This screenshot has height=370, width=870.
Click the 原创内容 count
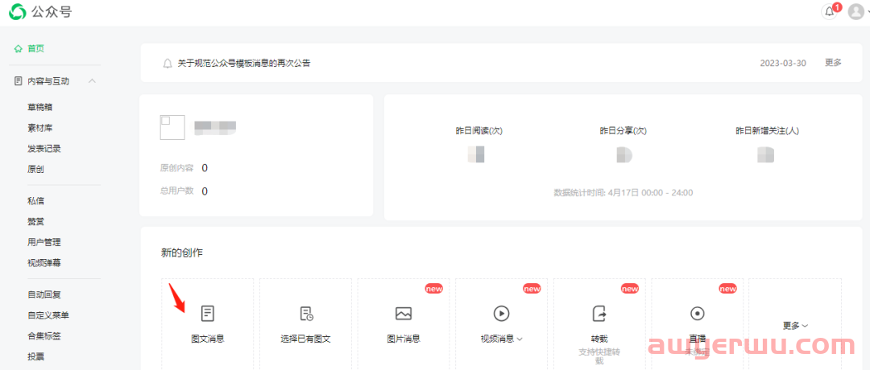pos(205,168)
